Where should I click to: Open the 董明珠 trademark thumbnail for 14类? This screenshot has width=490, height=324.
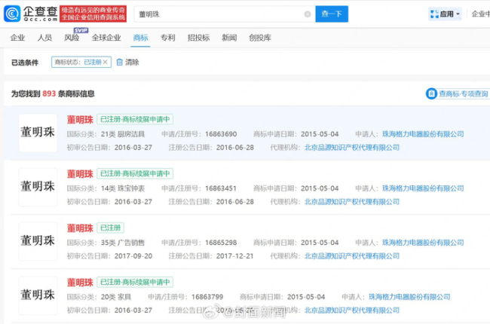[x=38, y=187]
